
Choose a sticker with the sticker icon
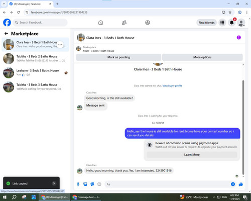[x=92, y=184]
